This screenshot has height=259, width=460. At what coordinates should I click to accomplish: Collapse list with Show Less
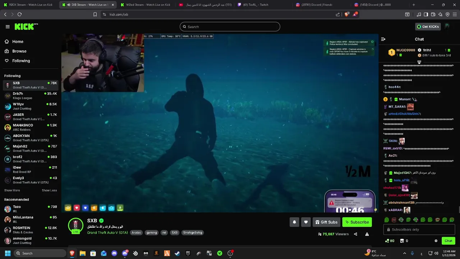click(x=49, y=190)
